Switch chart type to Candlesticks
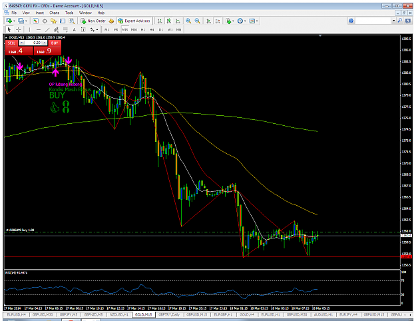416x321 pixels. [x=169, y=21]
